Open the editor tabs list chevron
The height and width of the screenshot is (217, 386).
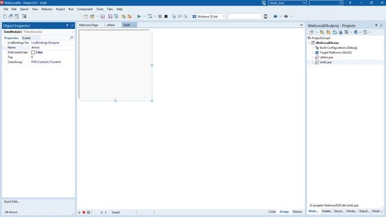click(x=302, y=25)
